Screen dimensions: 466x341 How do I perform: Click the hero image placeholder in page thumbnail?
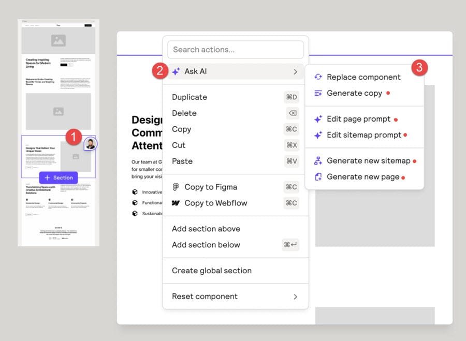click(x=58, y=41)
